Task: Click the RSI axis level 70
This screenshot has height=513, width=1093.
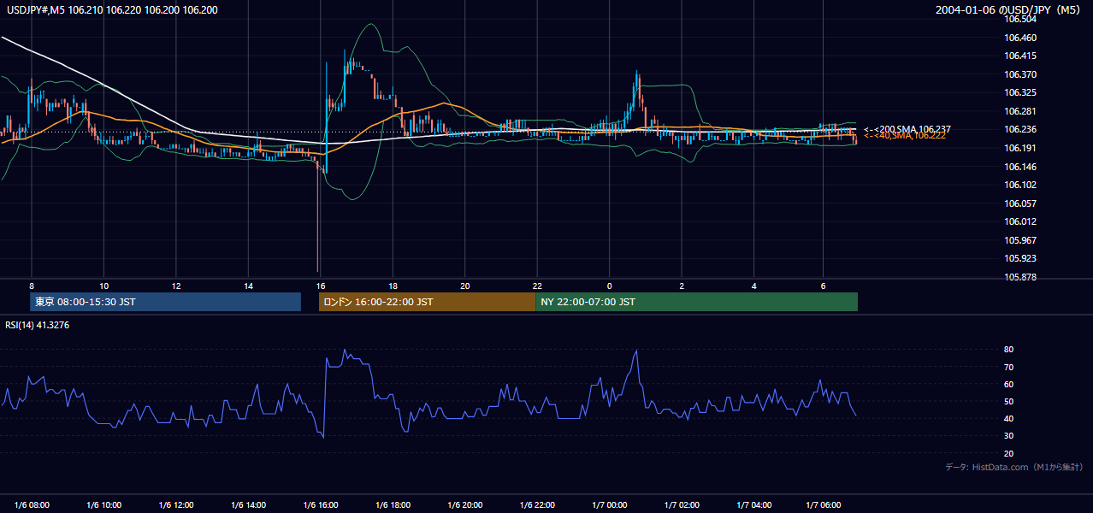Action: (1009, 367)
